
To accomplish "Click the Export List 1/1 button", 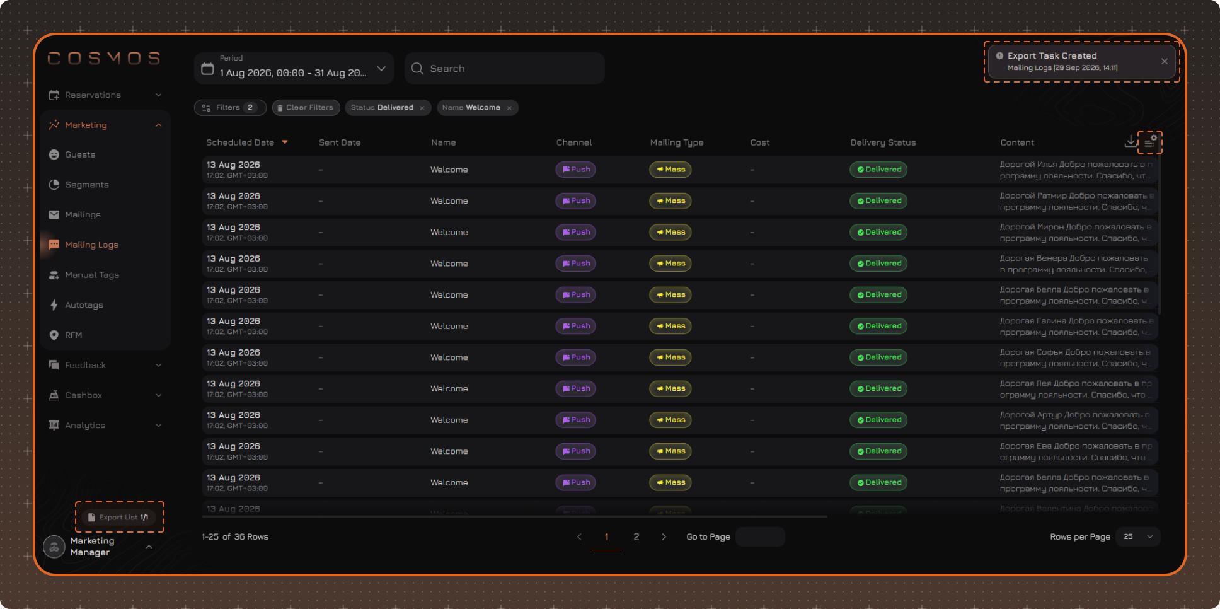I will [x=118, y=518].
